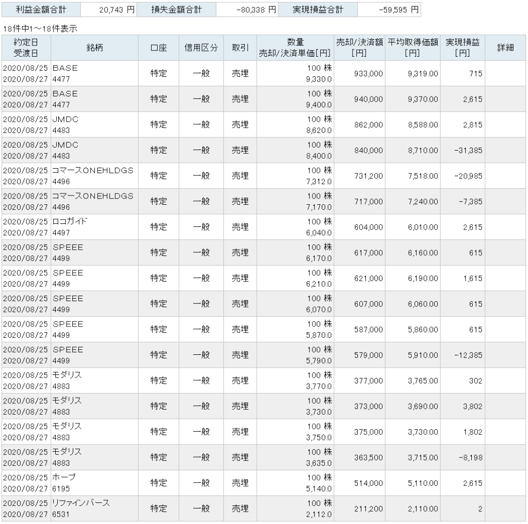Click the 利益金額合計 value 20,743 円
The image size is (528, 524).
117,10
